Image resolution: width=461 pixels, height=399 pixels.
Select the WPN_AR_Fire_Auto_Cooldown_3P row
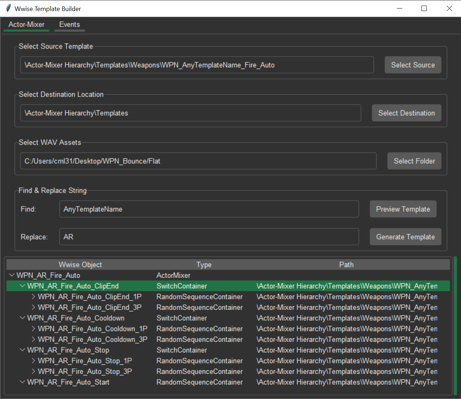pos(228,339)
